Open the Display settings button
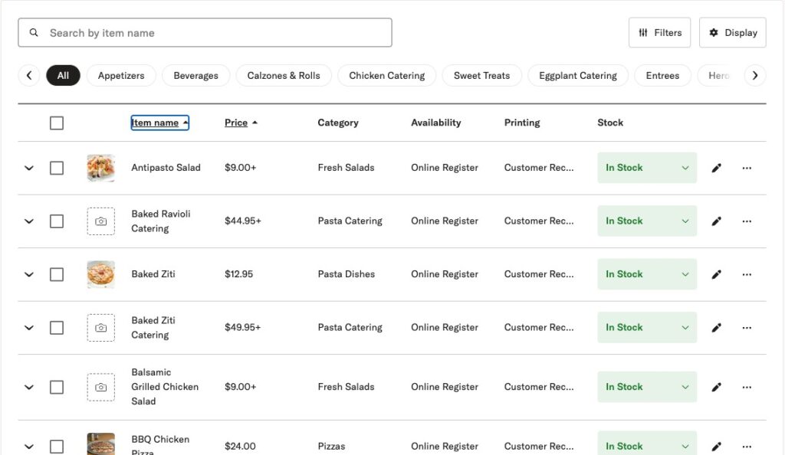The image size is (785, 455). click(732, 33)
